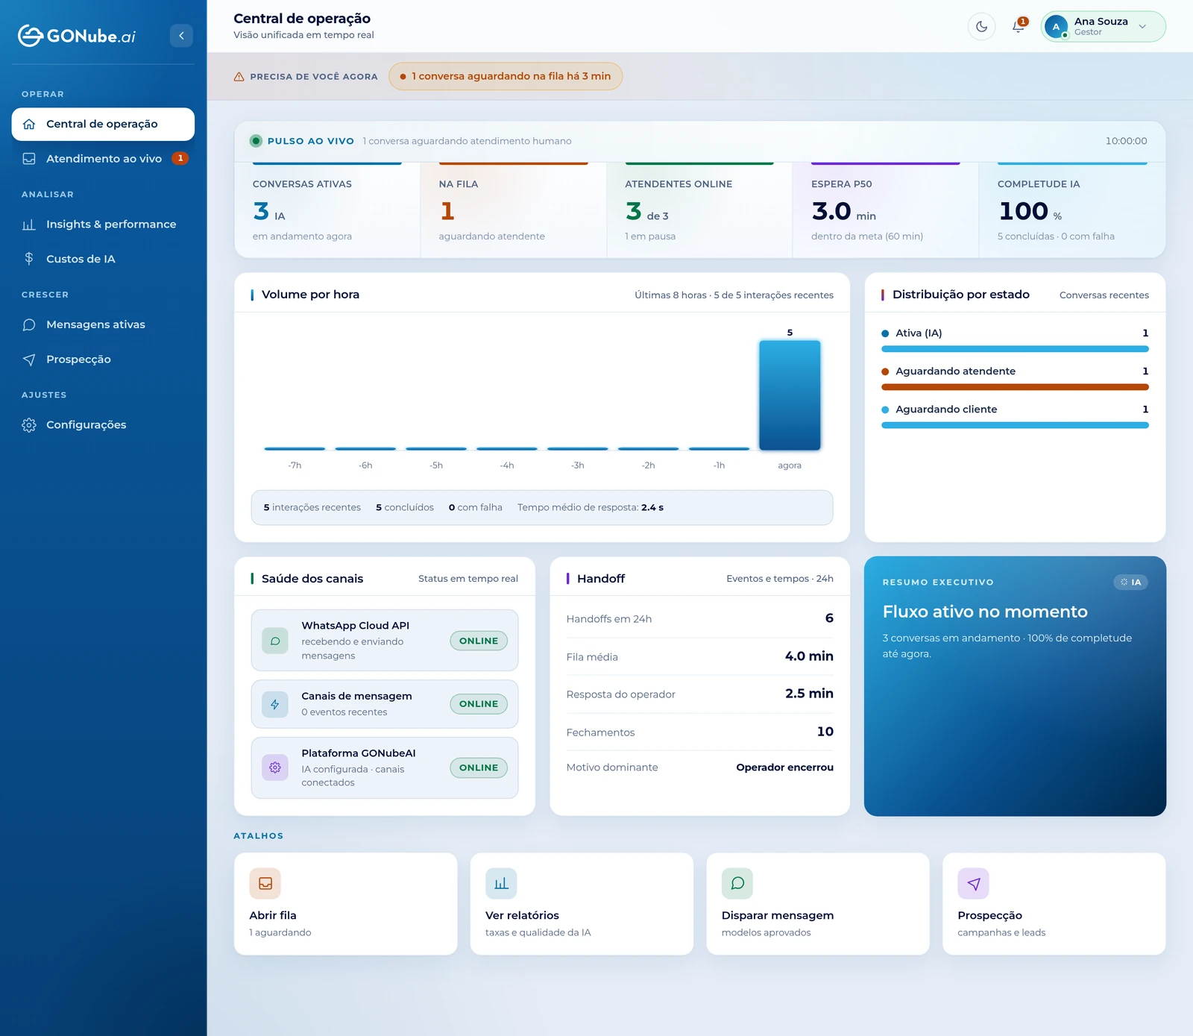This screenshot has width=1193, height=1036.
Task: Click the dollar icon beside Custos de IA
Action: coord(29,259)
